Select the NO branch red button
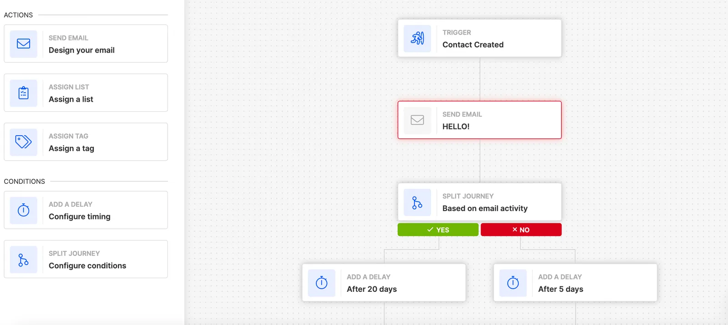728x325 pixels. tap(521, 230)
